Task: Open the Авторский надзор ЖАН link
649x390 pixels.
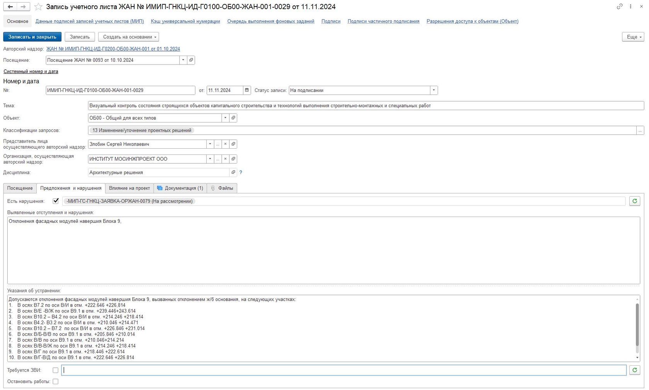Action: (113, 49)
